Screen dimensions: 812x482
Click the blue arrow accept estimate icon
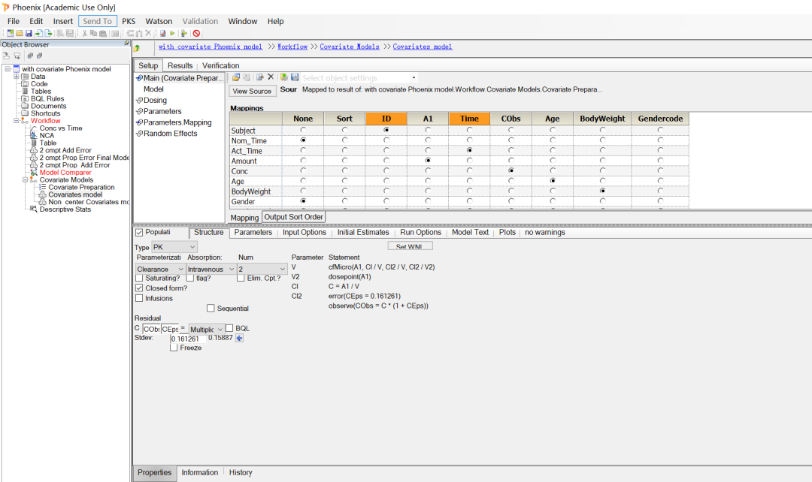click(239, 338)
